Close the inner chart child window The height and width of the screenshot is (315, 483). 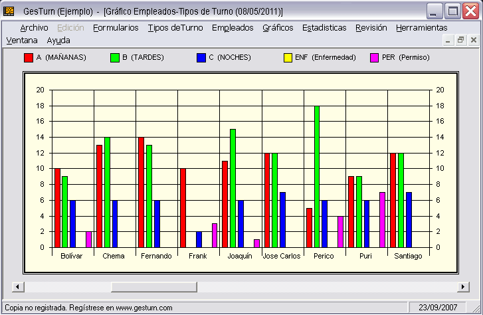[472, 41]
